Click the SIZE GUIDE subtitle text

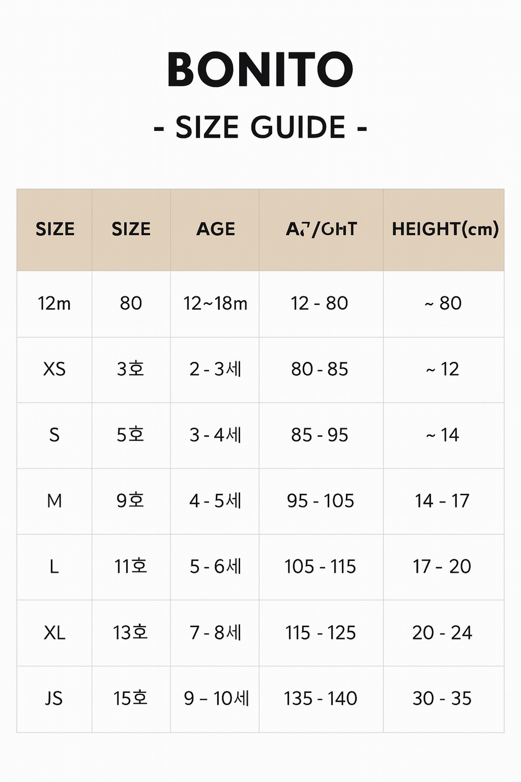[x=260, y=128]
